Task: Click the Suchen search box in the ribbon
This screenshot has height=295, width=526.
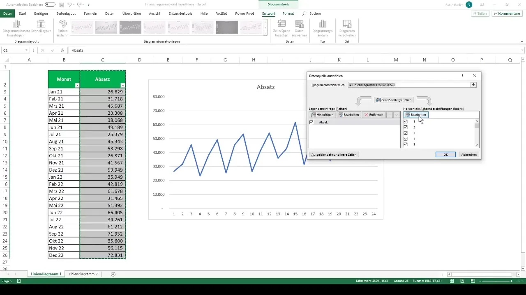Action: (x=312, y=14)
